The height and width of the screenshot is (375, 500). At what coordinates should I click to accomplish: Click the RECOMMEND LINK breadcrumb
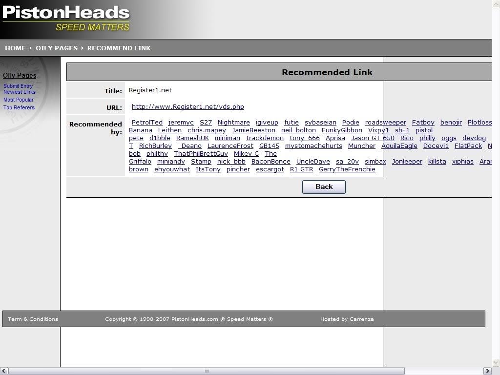(119, 48)
